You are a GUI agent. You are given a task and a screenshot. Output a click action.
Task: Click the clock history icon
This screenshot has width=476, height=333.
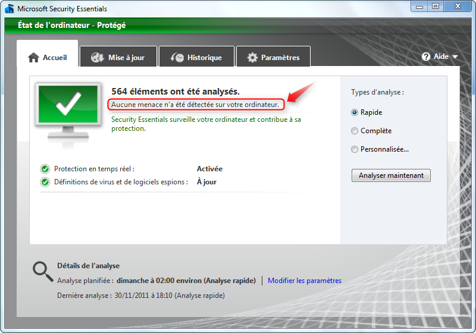(x=177, y=57)
